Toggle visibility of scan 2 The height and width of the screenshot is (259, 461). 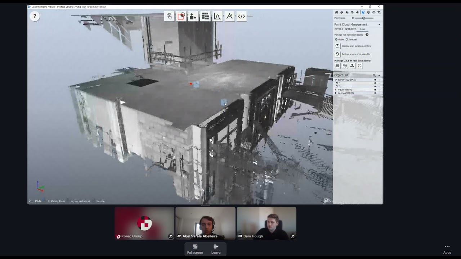tap(375, 86)
